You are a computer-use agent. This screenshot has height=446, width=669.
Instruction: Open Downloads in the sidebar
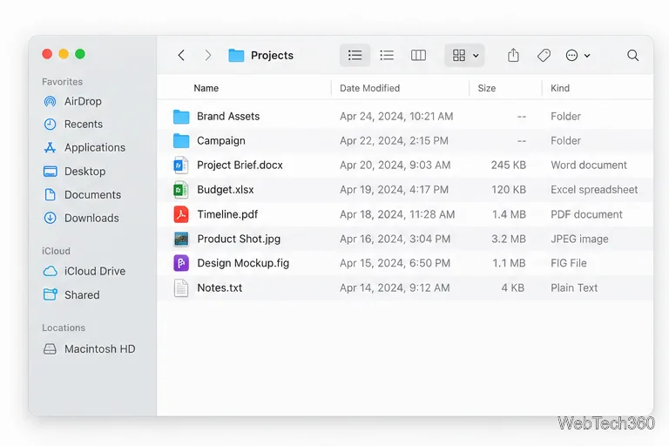(81, 218)
